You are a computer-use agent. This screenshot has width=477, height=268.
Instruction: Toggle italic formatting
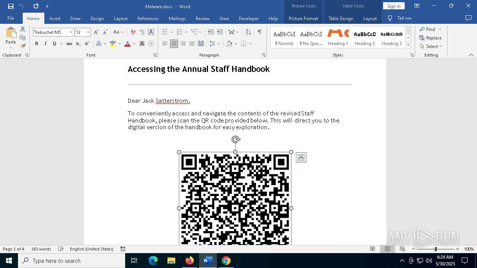click(x=45, y=44)
